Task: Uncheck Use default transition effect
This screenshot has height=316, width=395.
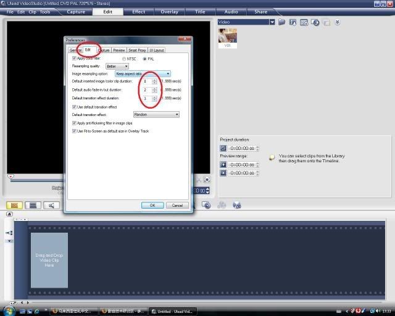Action: coord(75,107)
